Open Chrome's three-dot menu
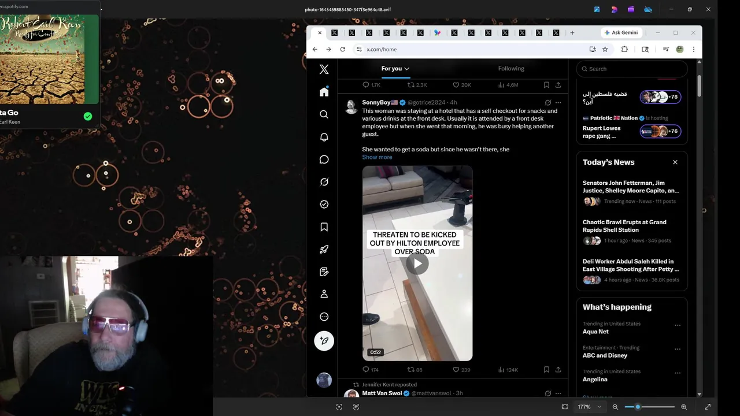Screen dimensions: 740x416 point(693,49)
